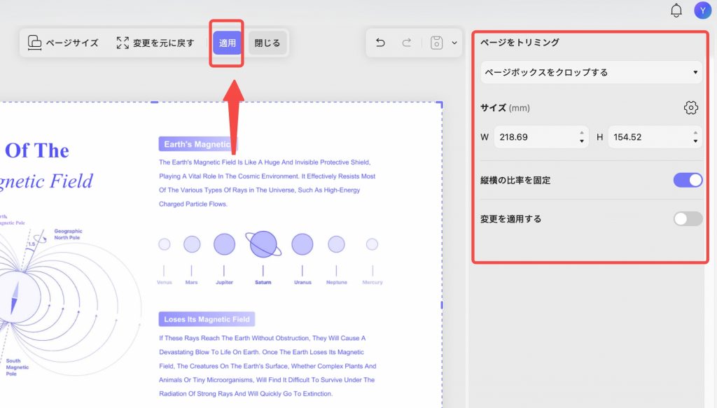Increase width with the up stepper
Viewport: 717px width, 408px height.
582,133
